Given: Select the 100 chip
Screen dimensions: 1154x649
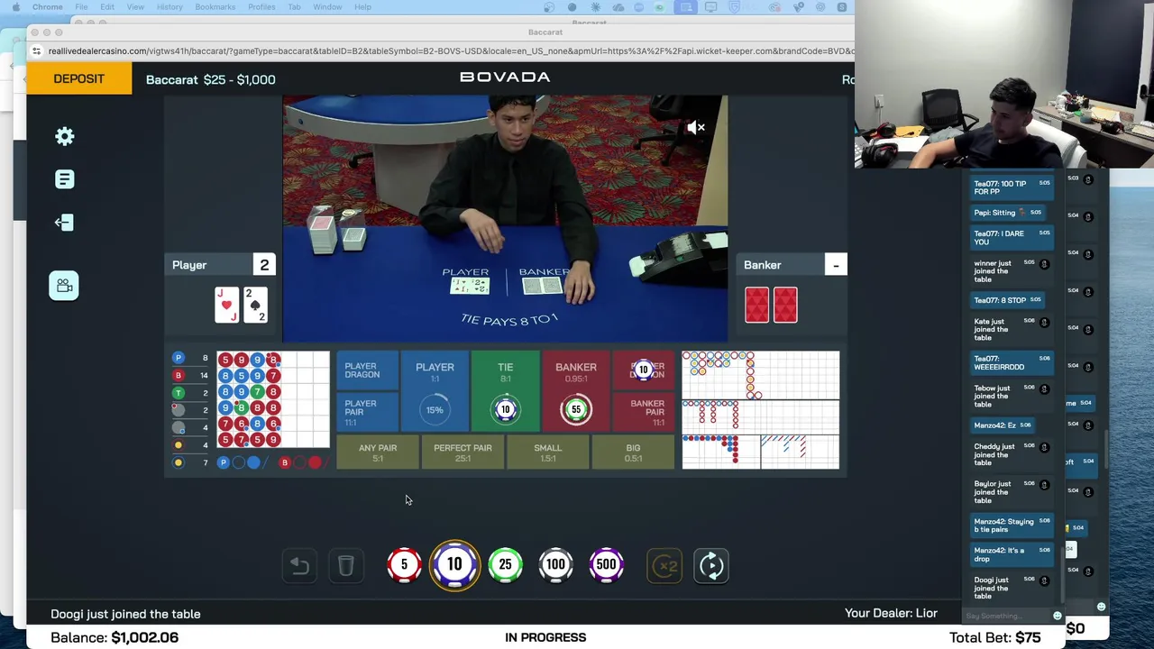Looking at the screenshot, I should (555, 564).
